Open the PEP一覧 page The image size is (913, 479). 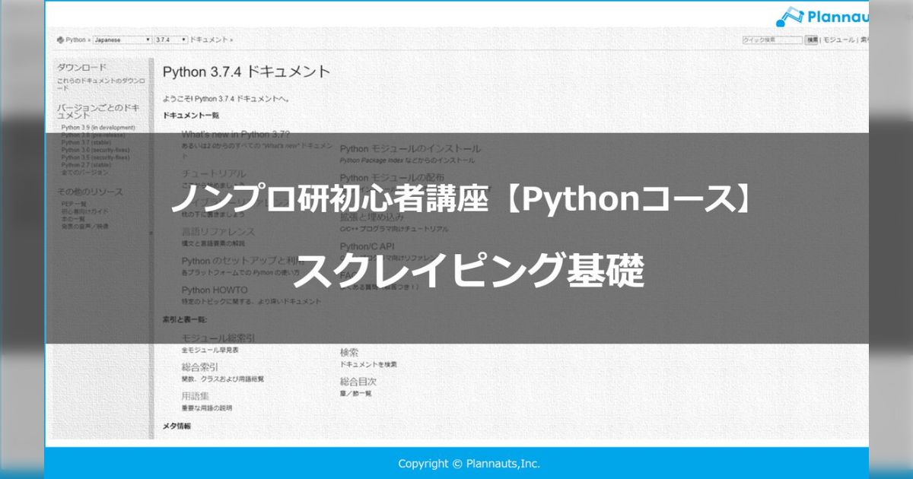pyautogui.click(x=75, y=204)
